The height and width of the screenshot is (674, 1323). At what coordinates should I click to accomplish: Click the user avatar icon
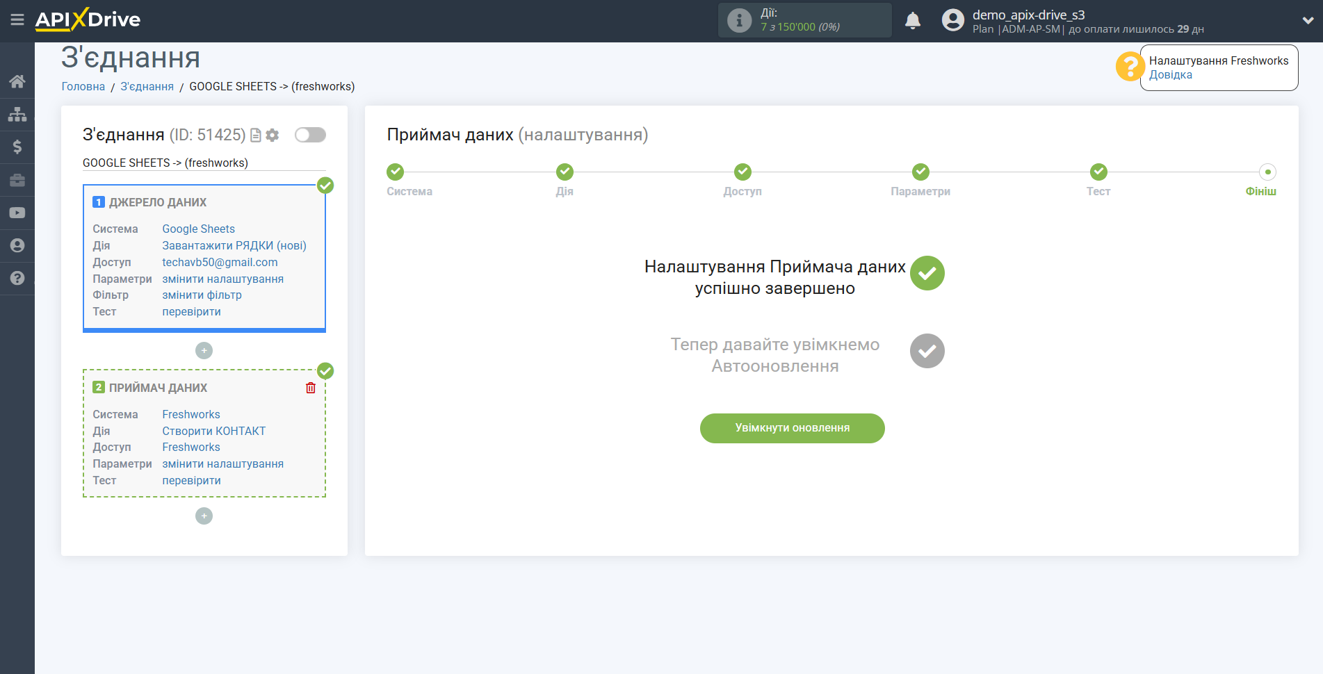point(953,20)
